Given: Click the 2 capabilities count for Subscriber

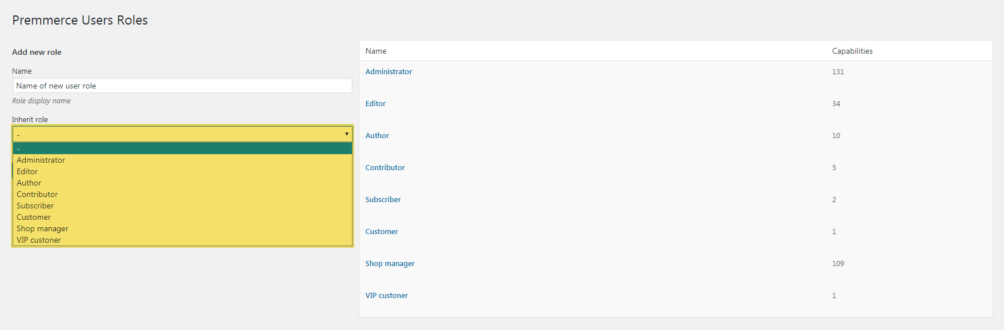Looking at the screenshot, I should tap(834, 199).
